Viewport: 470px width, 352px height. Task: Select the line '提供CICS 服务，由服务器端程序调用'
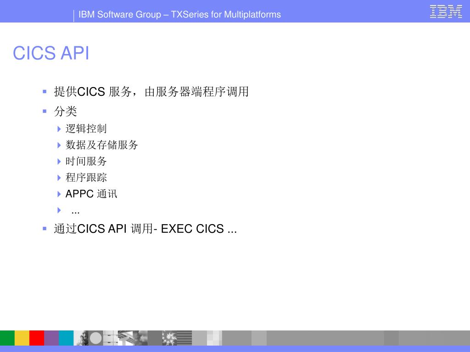[x=151, y=92]
